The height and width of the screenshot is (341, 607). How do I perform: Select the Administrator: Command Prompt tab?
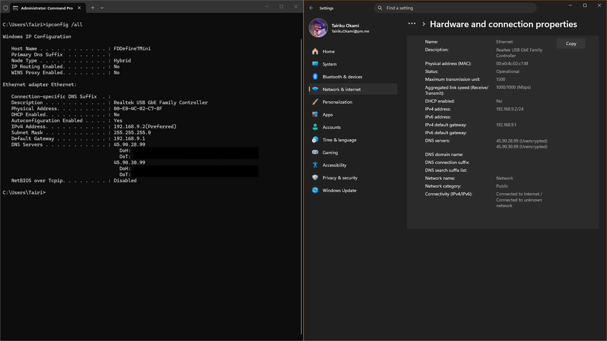point(47,8)
